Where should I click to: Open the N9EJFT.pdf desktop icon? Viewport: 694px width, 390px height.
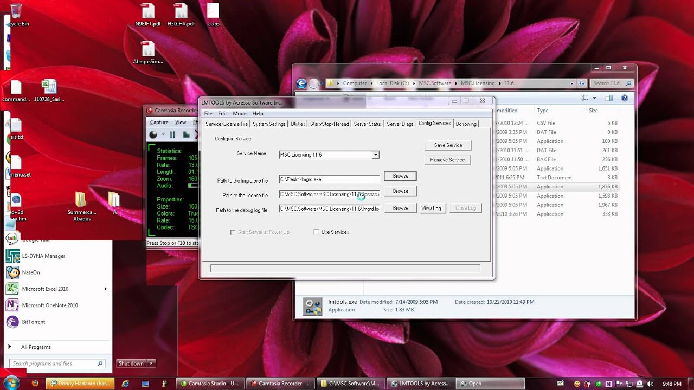148,15
